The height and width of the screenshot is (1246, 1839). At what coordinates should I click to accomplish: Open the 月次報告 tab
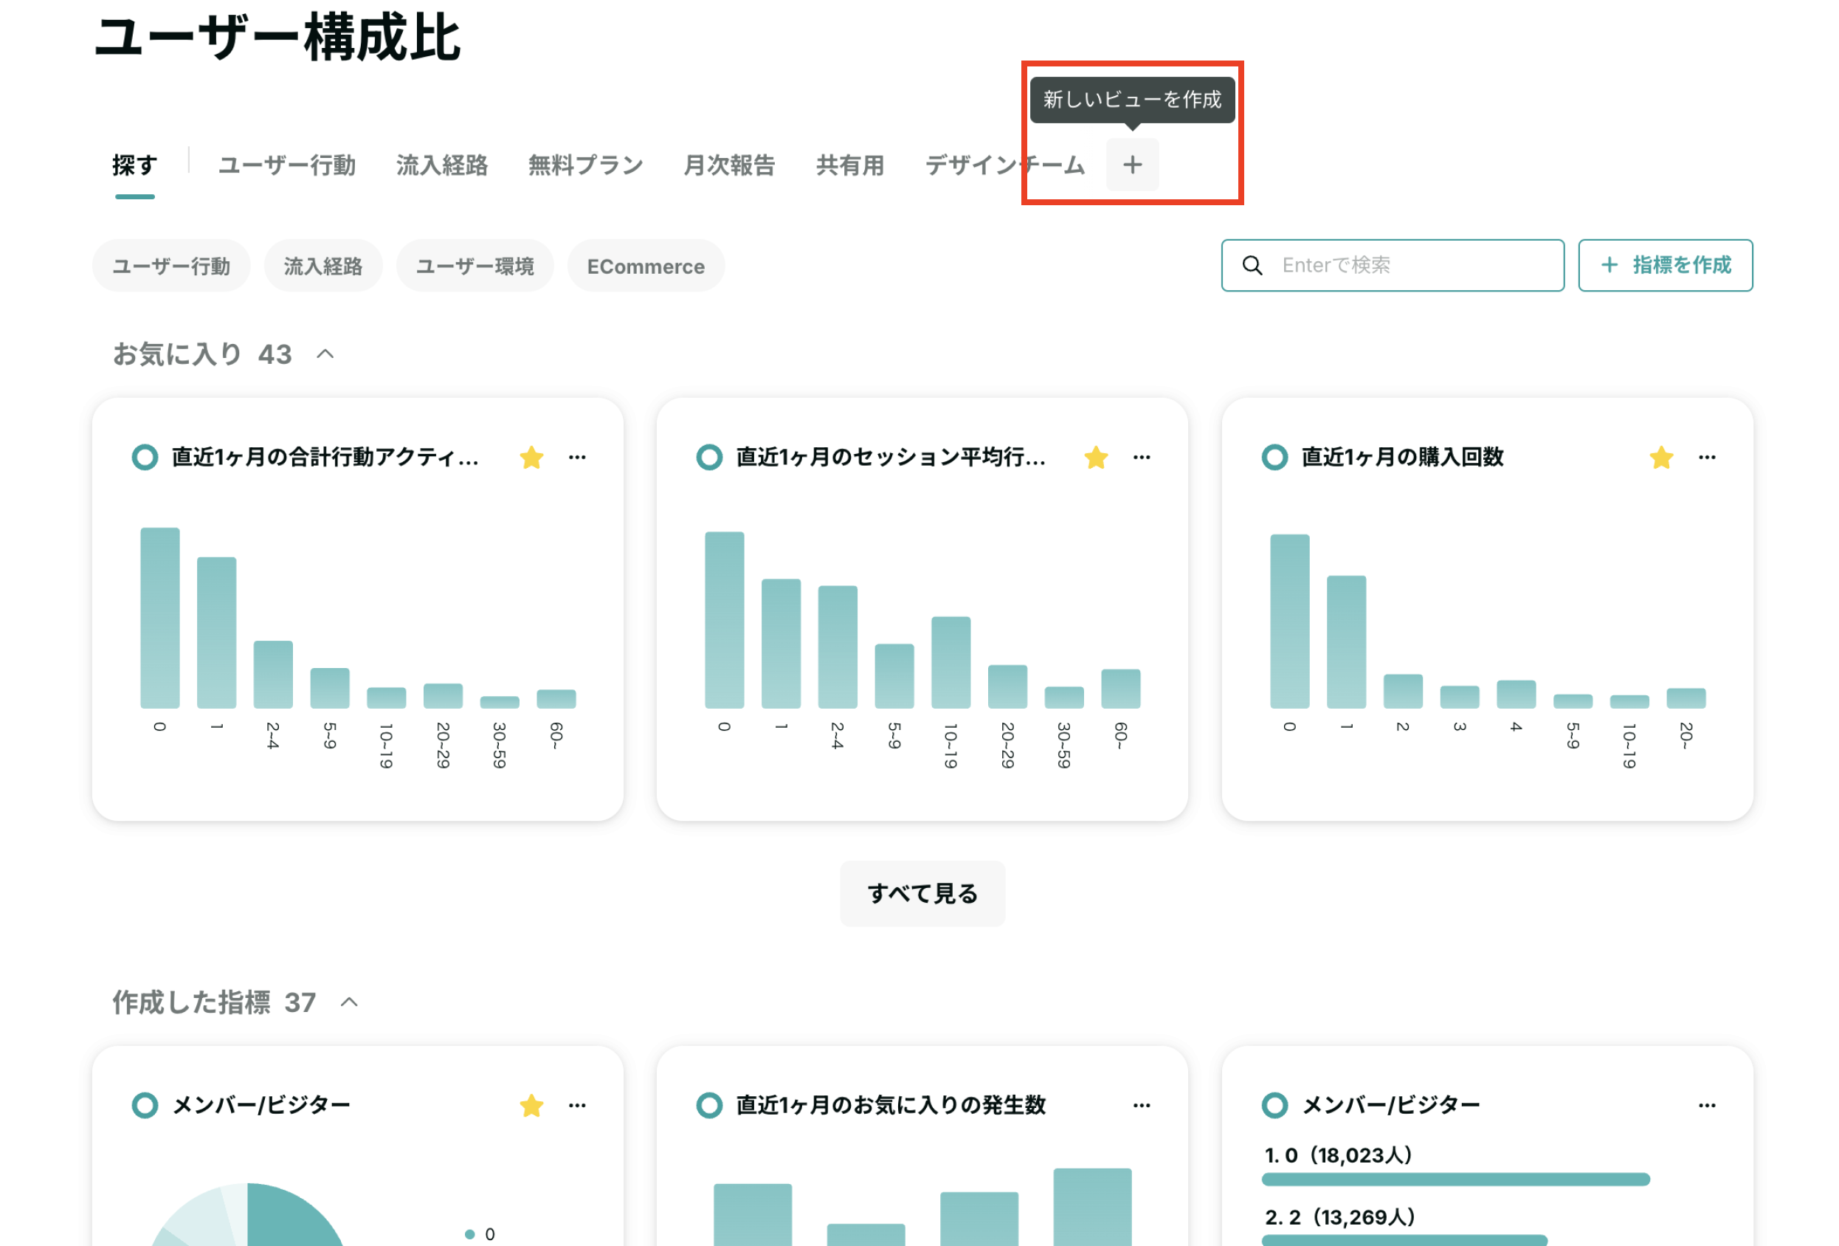coord(730,165)
